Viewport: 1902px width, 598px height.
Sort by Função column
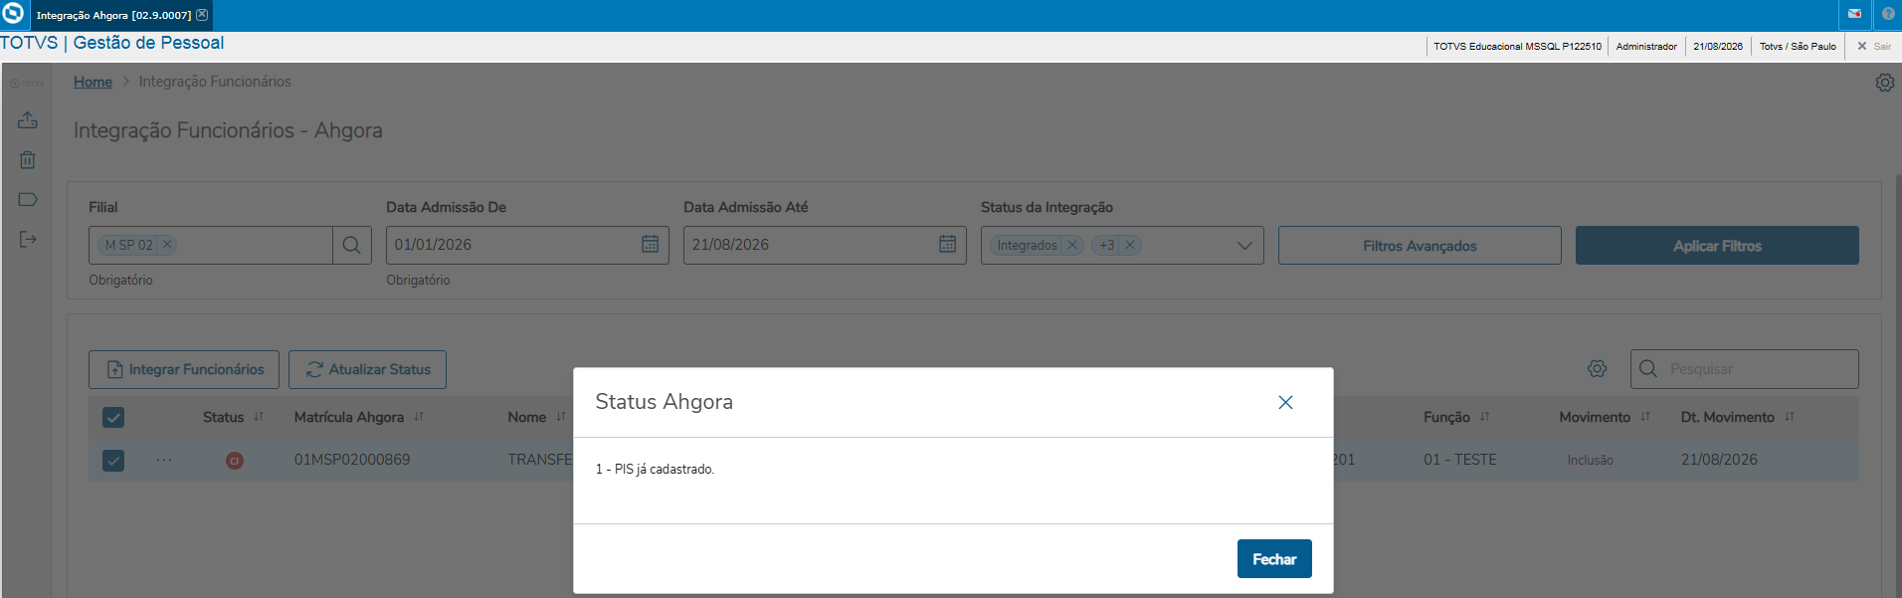(x=1485, y=417)
